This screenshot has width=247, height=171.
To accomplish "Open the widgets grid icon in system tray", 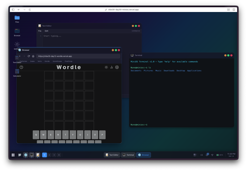I will (x=195, y=155).
